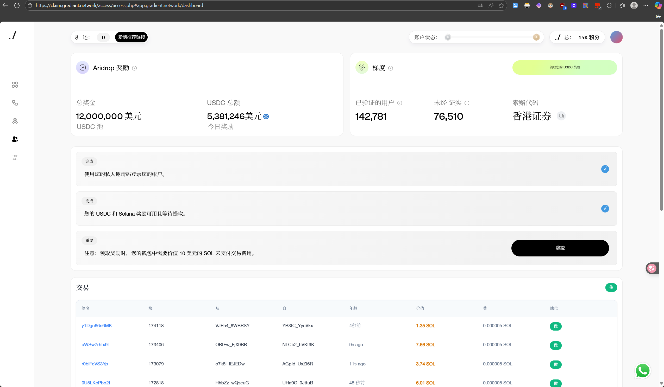This screenshot has width=664, height=387.
Task: Show info tooltip beside Aridrop 奖励
Action: pyautogui.click(x=134, y=68)
